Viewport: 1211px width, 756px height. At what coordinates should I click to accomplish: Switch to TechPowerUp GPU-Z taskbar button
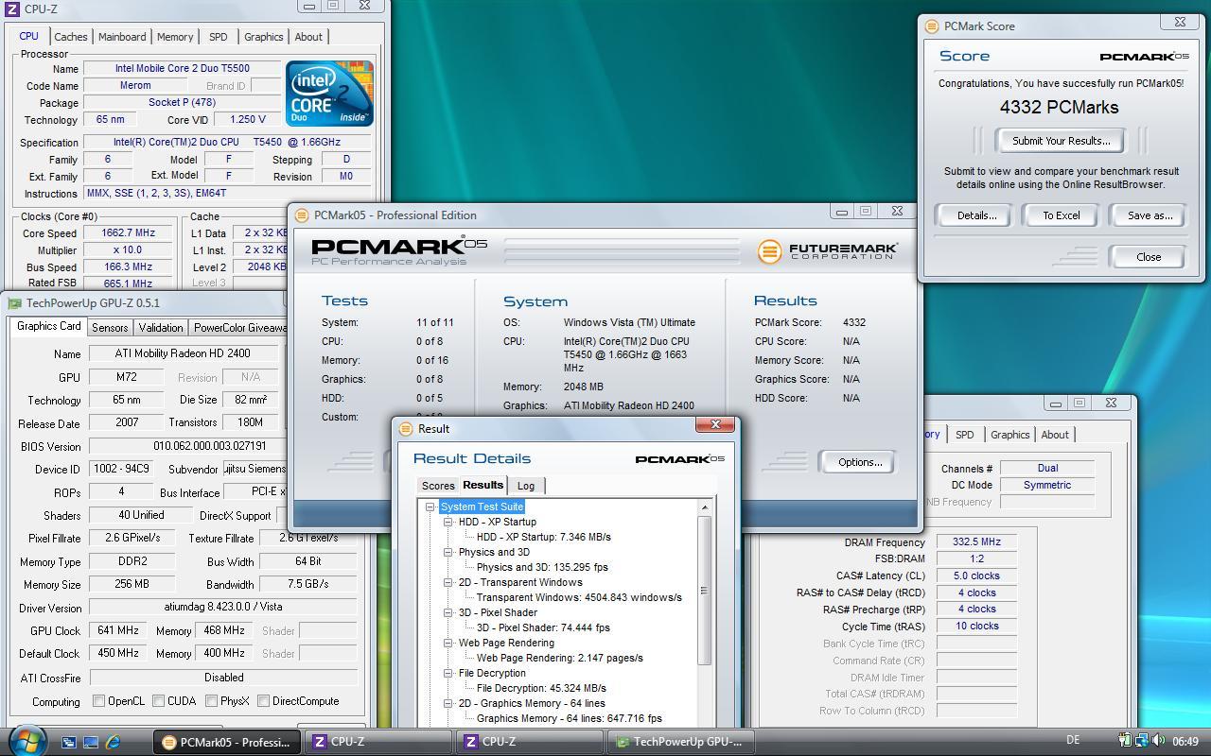pos(681,742)
